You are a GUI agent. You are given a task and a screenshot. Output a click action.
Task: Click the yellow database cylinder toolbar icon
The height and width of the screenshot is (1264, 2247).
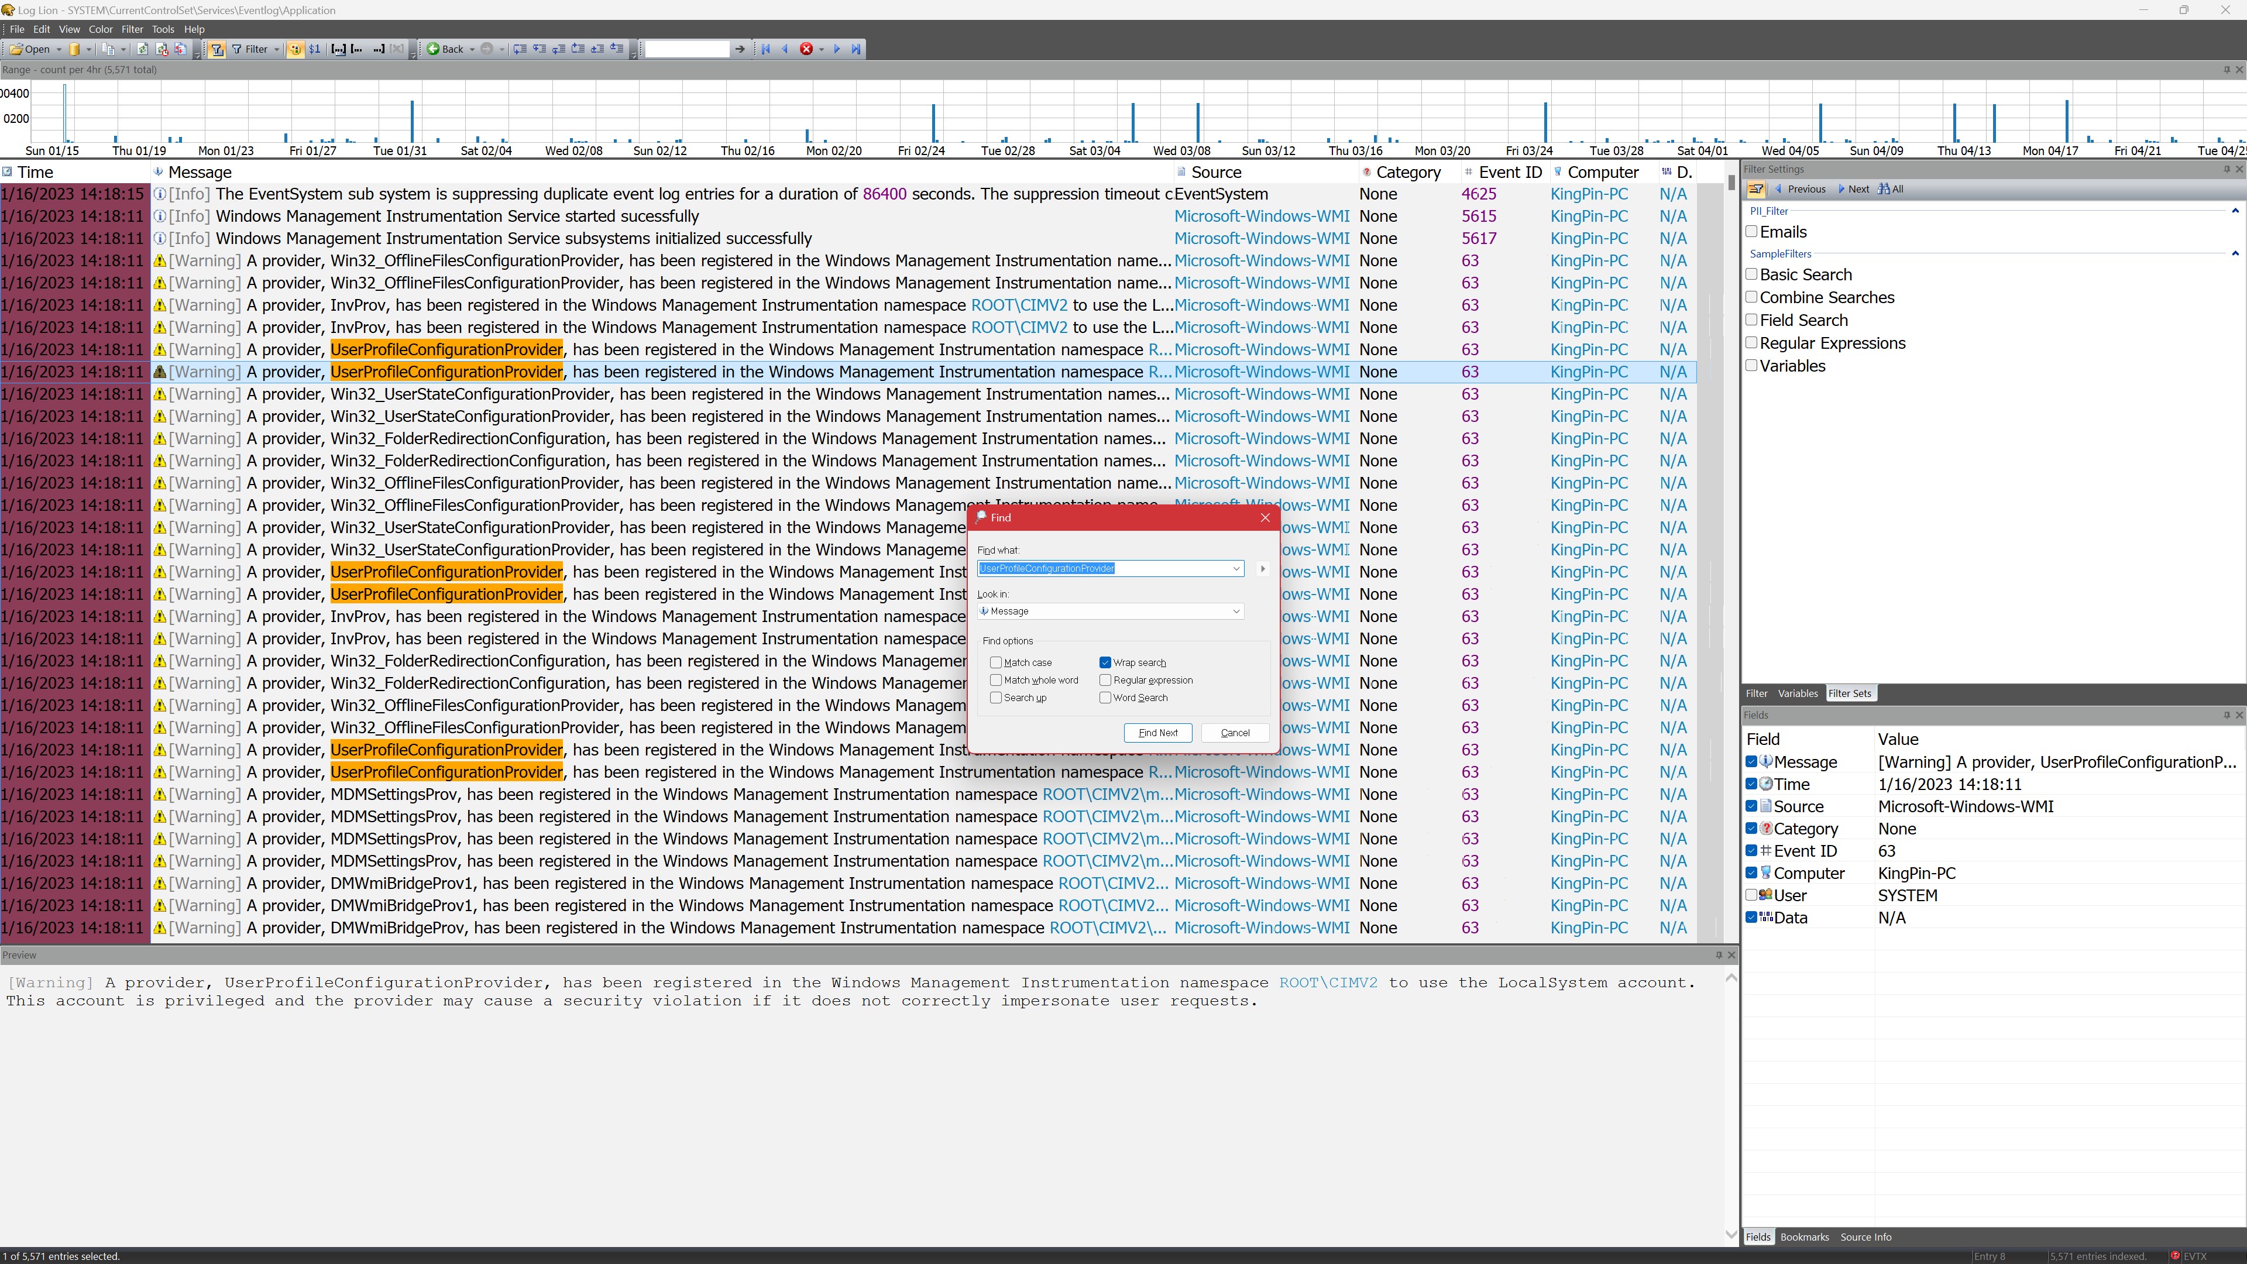[75, 49]
